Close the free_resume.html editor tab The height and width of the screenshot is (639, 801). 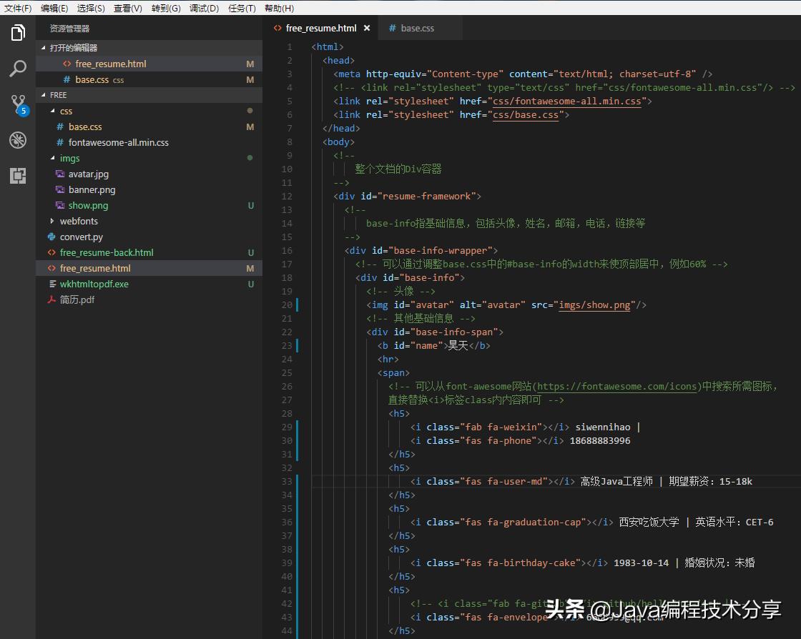(x=367, y=29)
